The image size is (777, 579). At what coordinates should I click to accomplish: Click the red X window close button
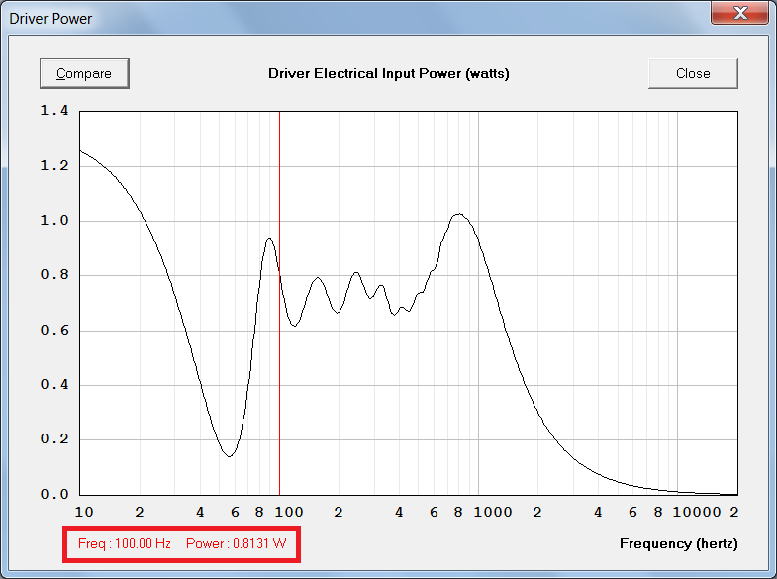tap(739, 13)
